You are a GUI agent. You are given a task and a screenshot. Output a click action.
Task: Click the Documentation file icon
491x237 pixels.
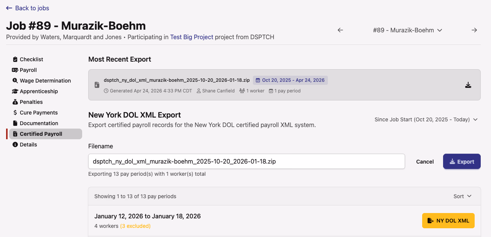pos(15,123)
